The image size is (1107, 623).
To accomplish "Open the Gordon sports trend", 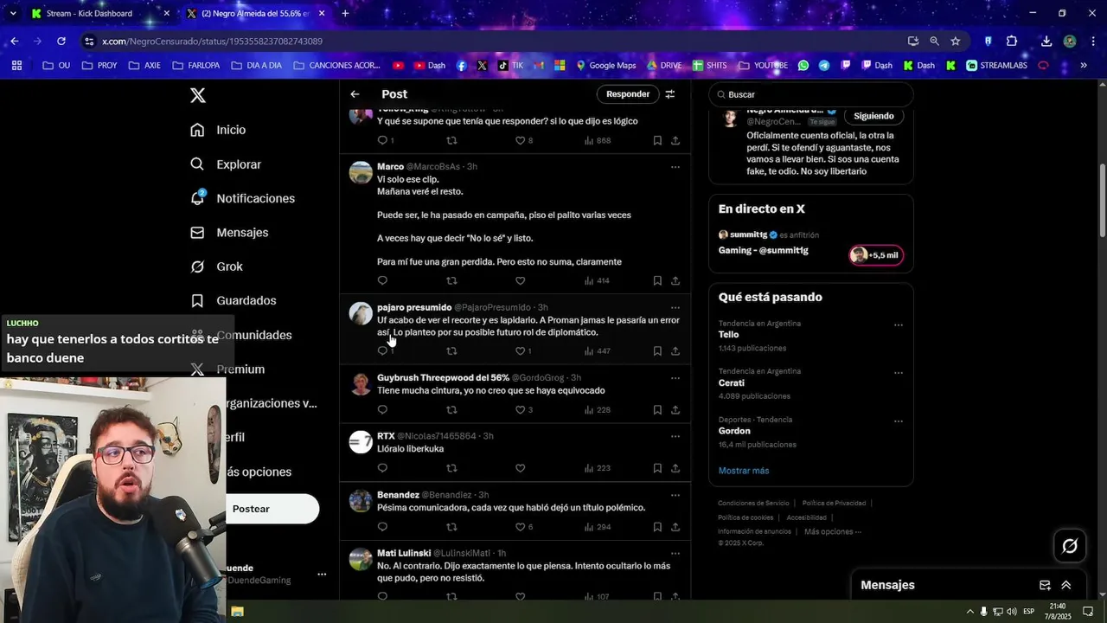I will pos(734,431).
